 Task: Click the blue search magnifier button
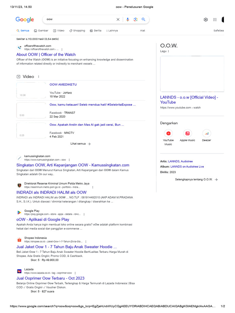tap(143, 19)
